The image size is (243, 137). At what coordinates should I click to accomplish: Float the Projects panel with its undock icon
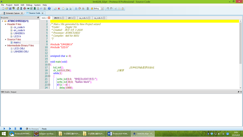point(38,18)
